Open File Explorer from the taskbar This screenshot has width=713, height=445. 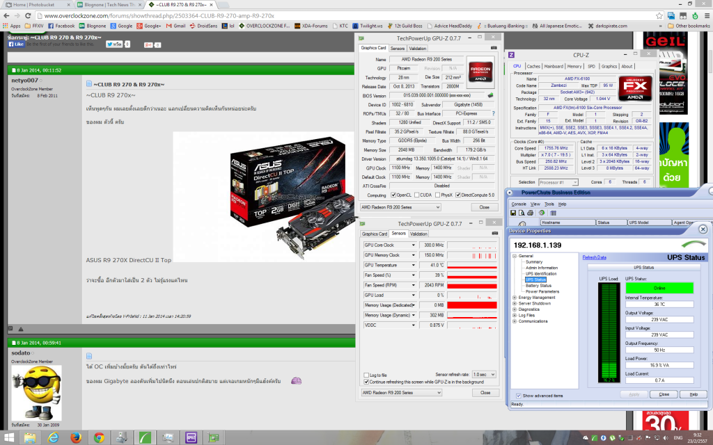point(30,438)
